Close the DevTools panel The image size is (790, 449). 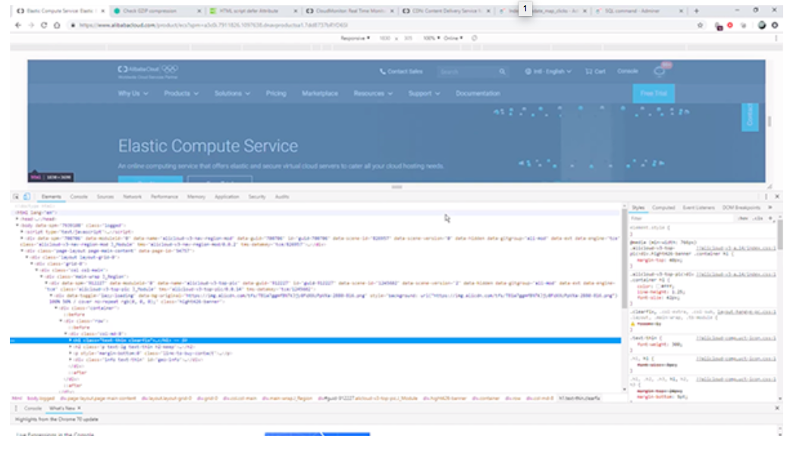pyautogui.click(x=778, y=196)
